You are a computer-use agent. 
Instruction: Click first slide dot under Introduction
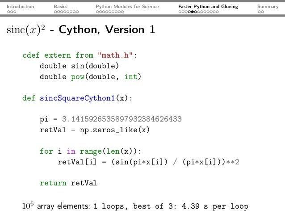tap(8, 12)
